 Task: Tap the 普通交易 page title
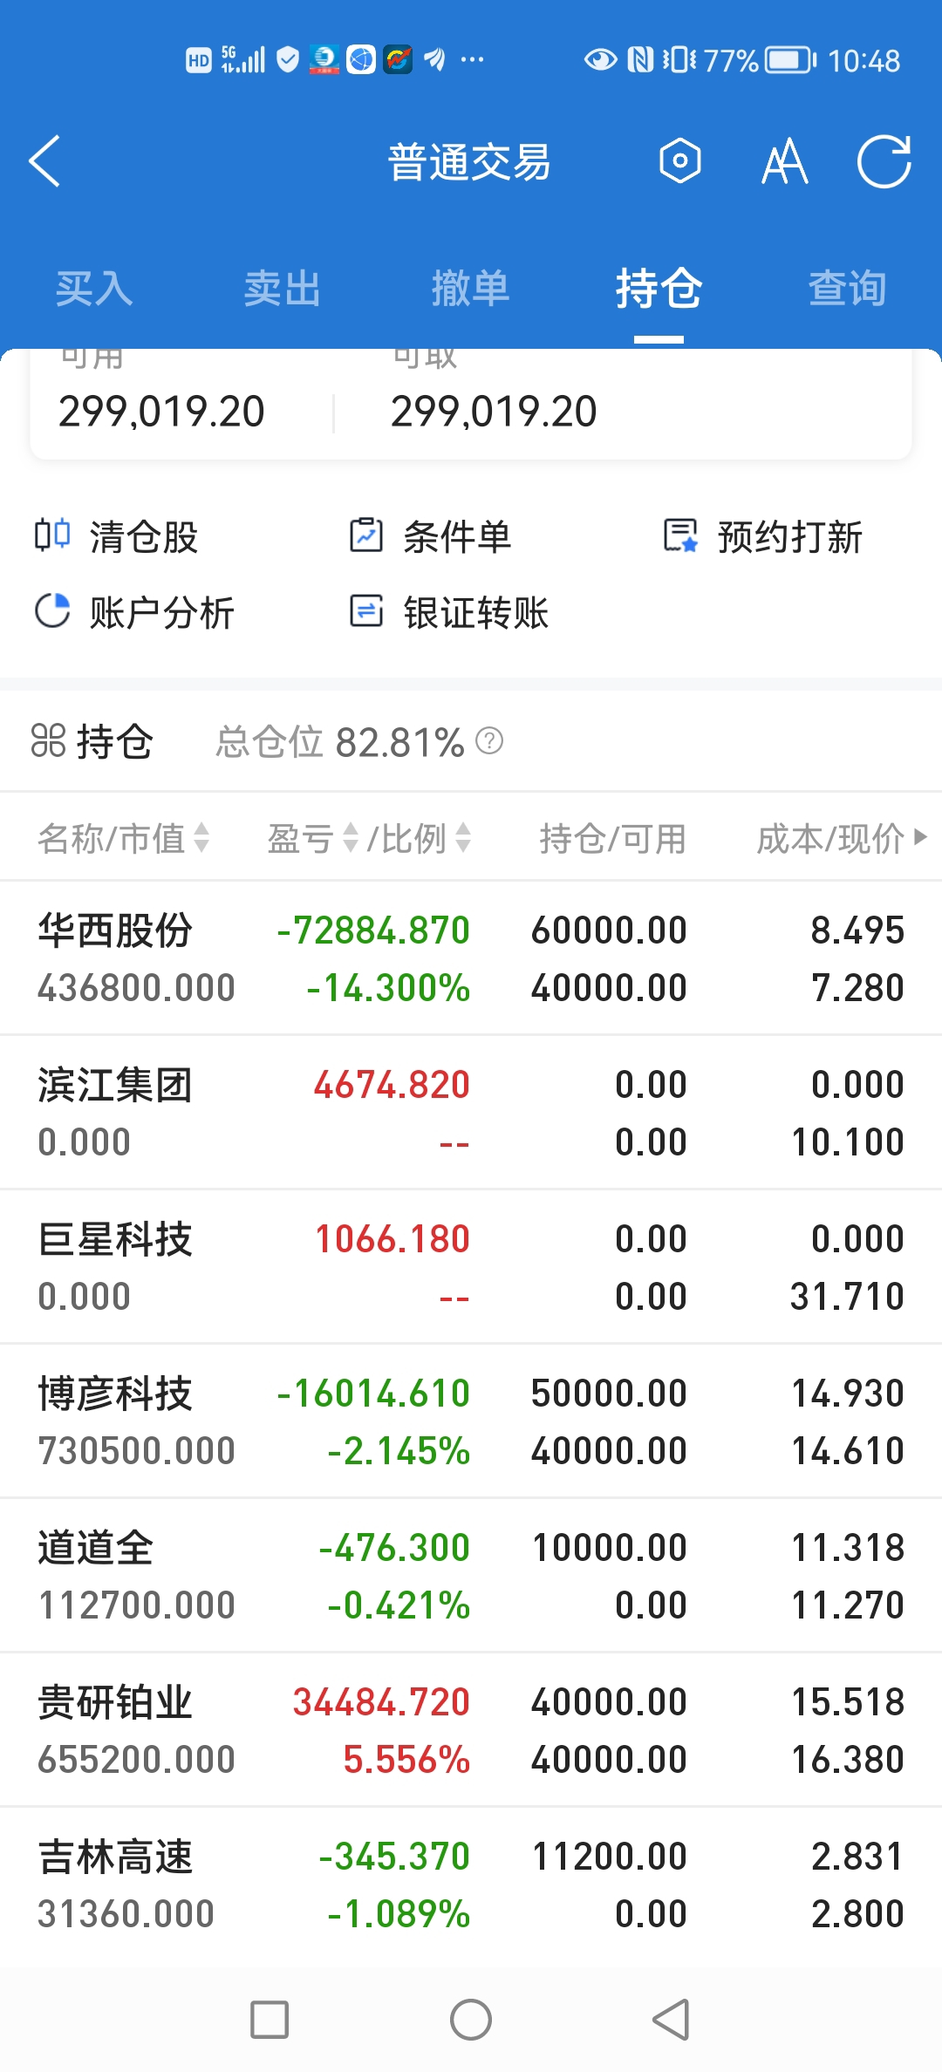point(469,162)
